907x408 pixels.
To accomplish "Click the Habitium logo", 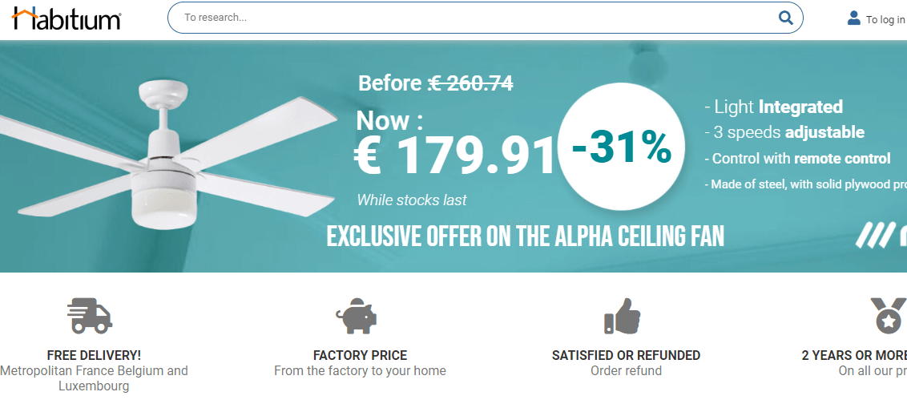I will click(67, 18).
